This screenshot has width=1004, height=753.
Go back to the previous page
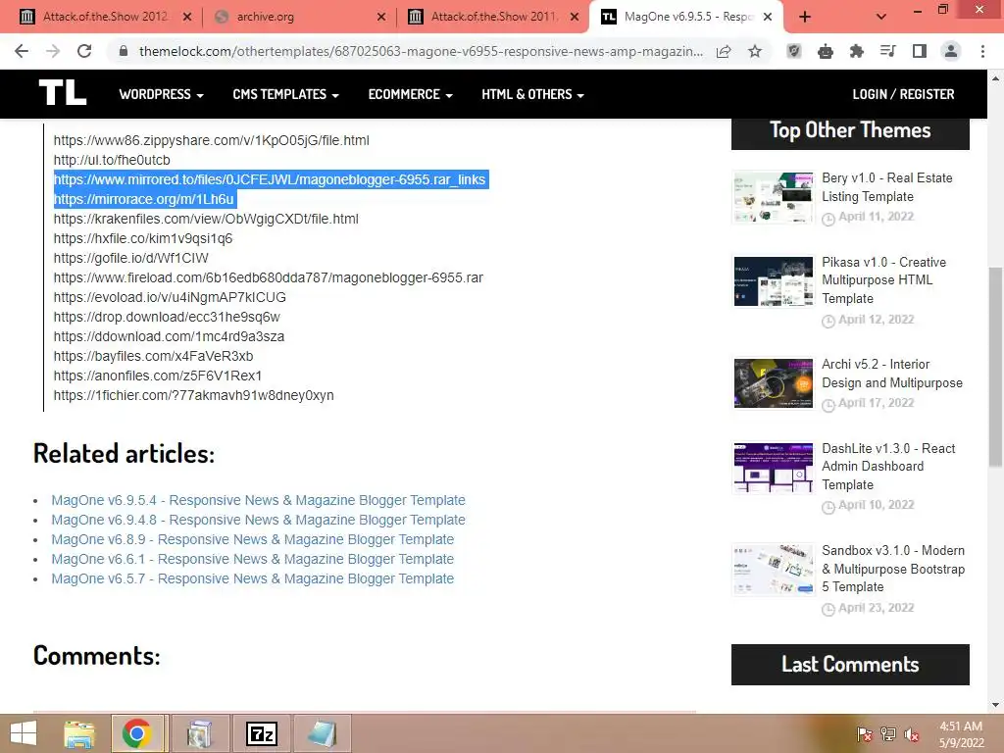coord(22,51)
